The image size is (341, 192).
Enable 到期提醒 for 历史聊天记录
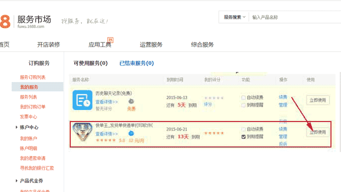pyautogui.click(x=243, y=105)
